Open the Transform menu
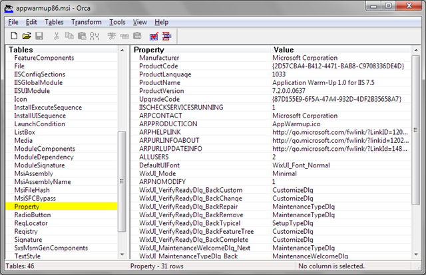This screenshot has height=275, width=426. pyautogui.click(x=87, y=22)
